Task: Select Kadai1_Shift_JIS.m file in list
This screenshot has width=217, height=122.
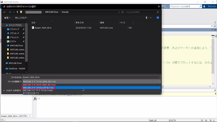Action: point(43,28)
